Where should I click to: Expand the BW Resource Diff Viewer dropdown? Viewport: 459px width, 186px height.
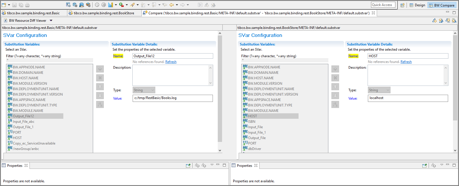51,21
